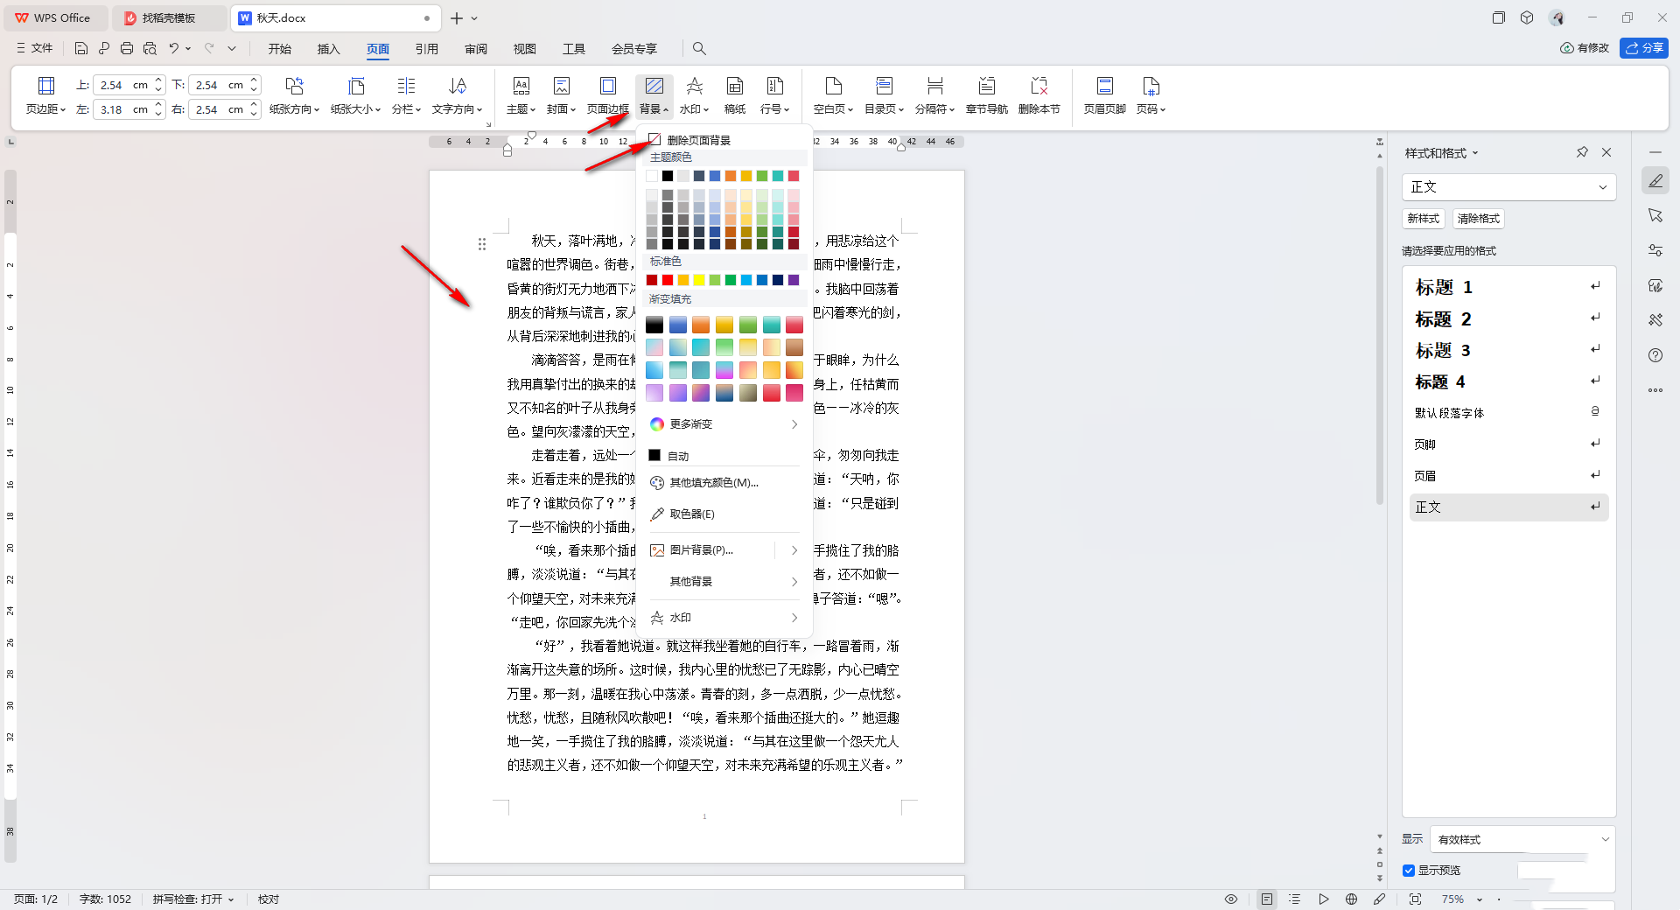The width and height of the screenshot is (1680, 910).
Task: Open Watermark (水印) in the ribbon
Action: click(694, 95)
